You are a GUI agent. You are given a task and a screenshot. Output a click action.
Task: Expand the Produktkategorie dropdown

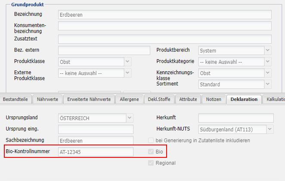268,62
